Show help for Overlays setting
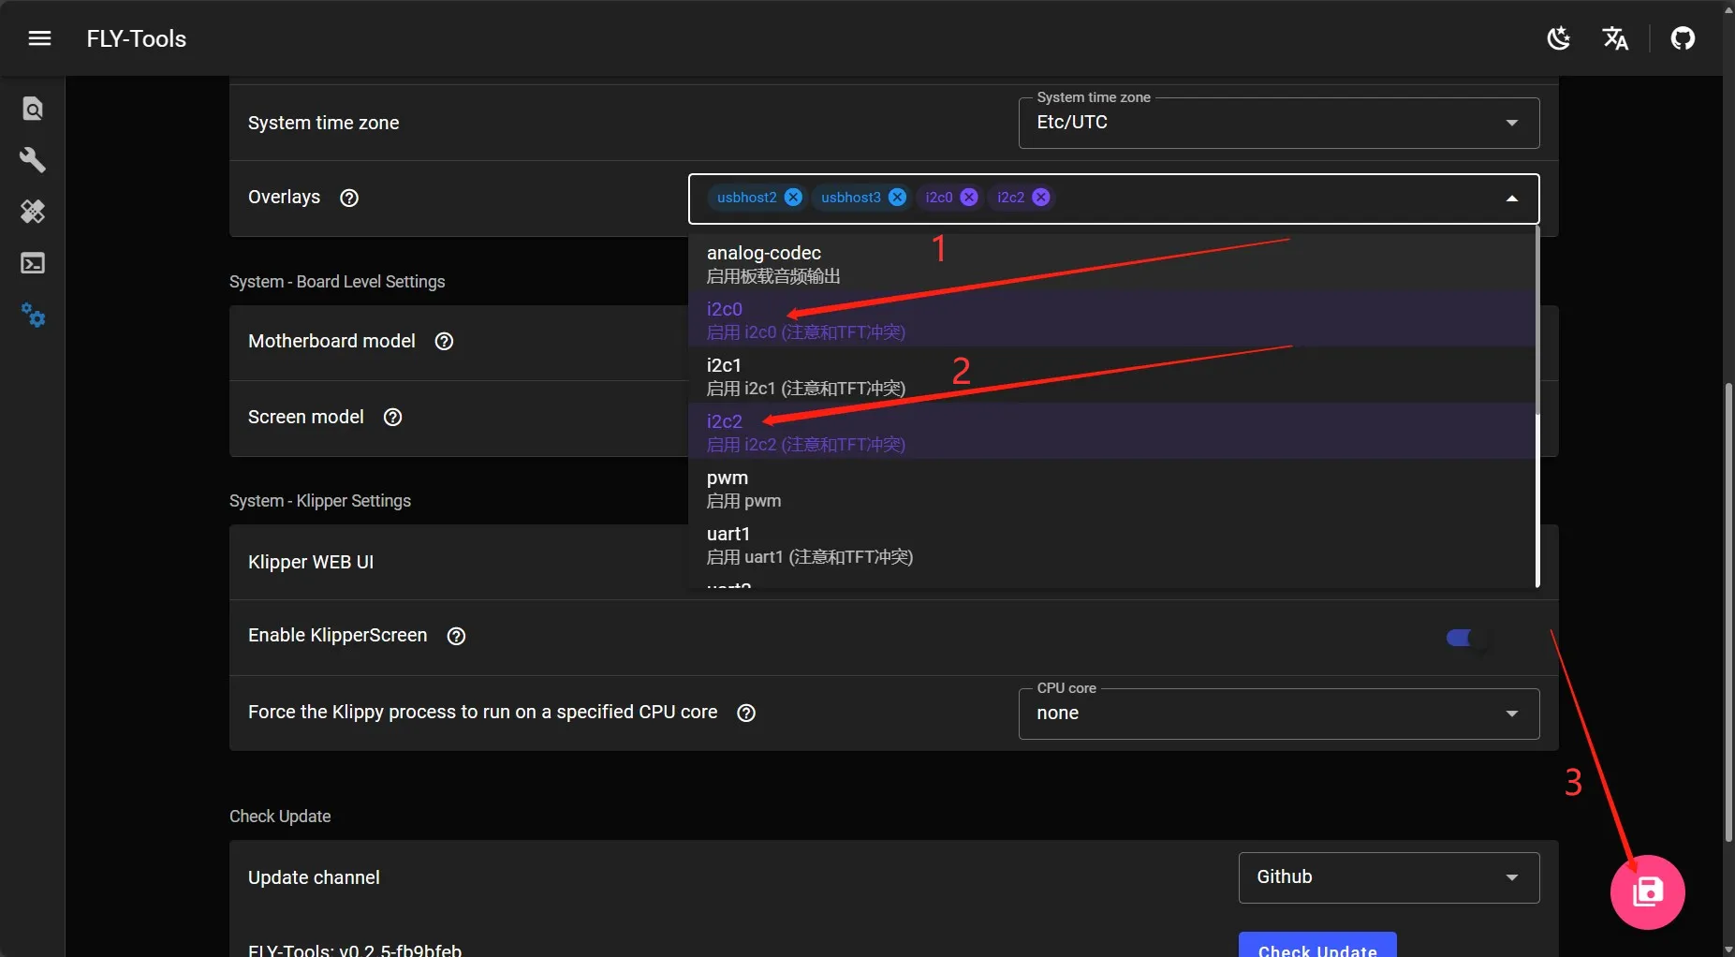The image size is (1735, 957). pos(349,198)
